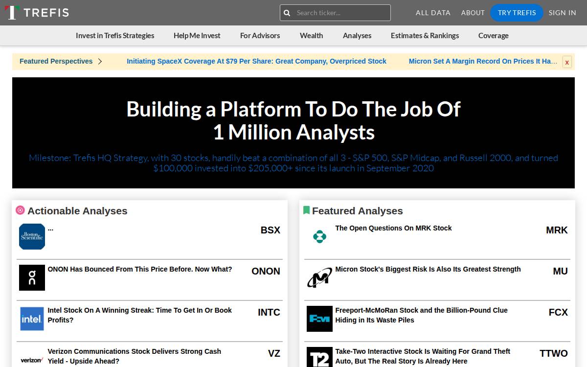Open SIGN IN
The image size is (587, 367).
(563, 13)
